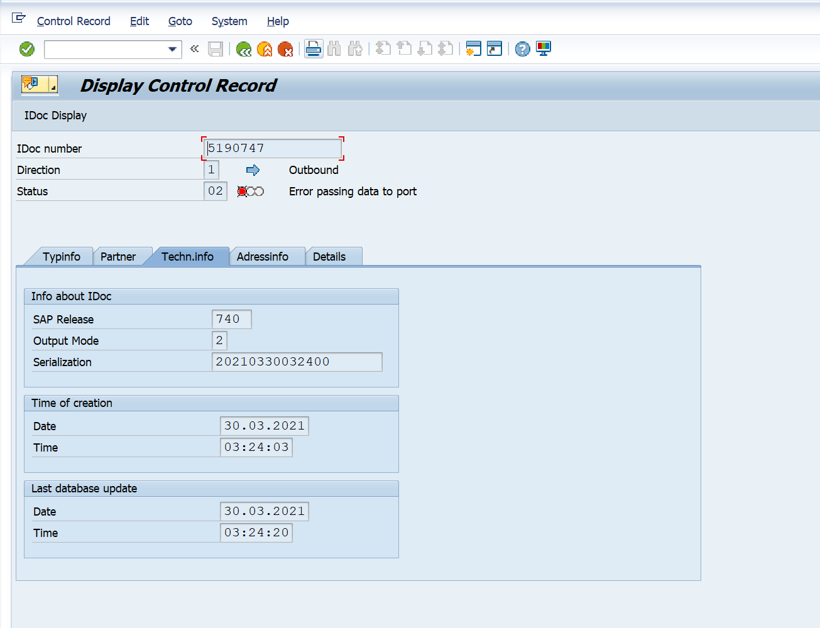The height and width of the screenshot is (628, 820).
Task: Open the Details tab
Action: tap(329, 257)
